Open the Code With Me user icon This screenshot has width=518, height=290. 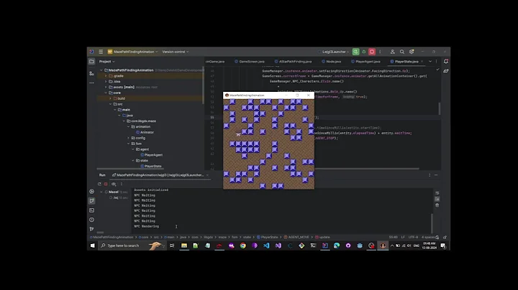click(393, 52)
